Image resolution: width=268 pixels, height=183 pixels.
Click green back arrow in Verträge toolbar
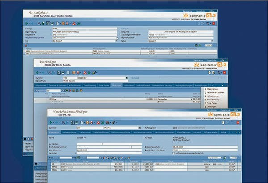tap(37, 73)
